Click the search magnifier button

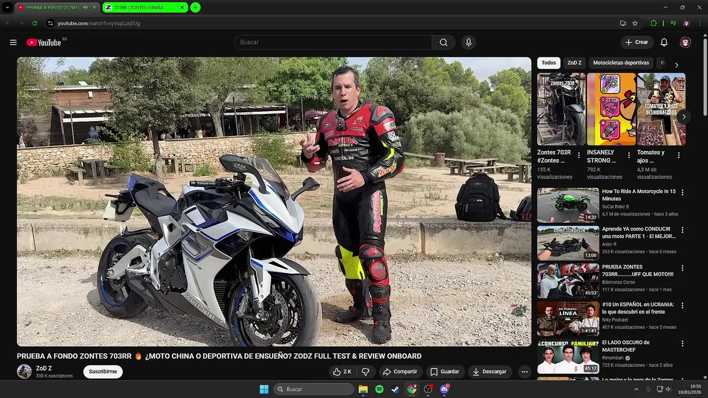point(444,43)
